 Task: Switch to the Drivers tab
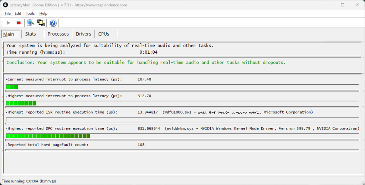83,34
